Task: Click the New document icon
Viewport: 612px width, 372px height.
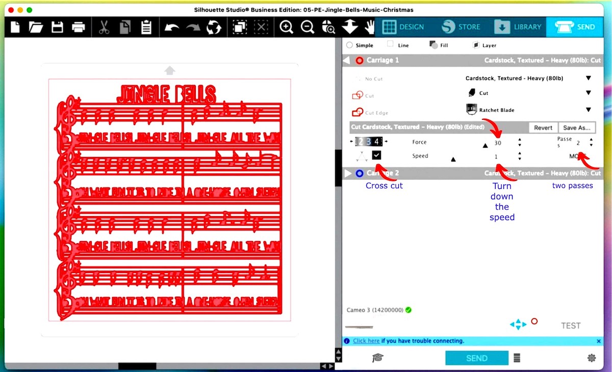Action: point(15,27)
